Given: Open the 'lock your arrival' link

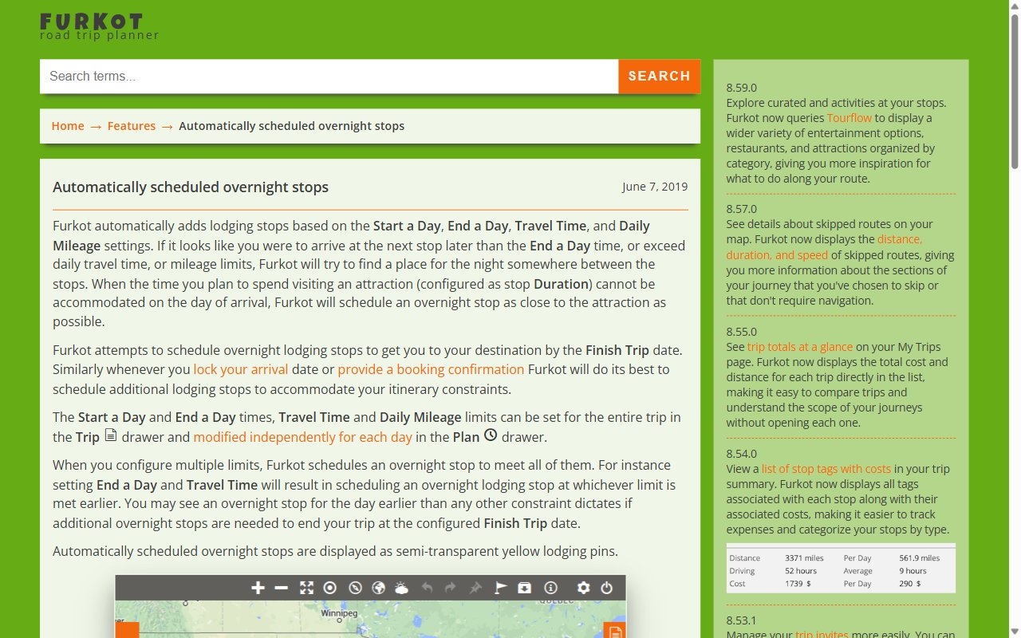Looking at the screenshot, I should [241, 369].
